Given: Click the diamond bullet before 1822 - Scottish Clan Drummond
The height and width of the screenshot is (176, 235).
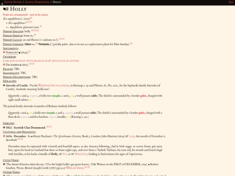Looking at the screenshot, I should [x=4, y=127].
